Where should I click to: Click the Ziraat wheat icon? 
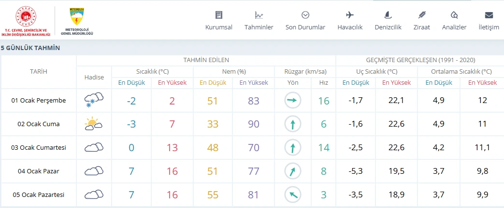click(422, 15)
